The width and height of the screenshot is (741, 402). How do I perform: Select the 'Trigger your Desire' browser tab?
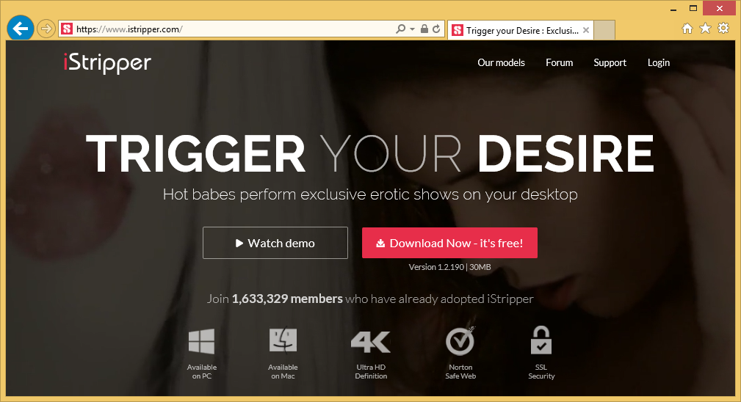[519, 30]
